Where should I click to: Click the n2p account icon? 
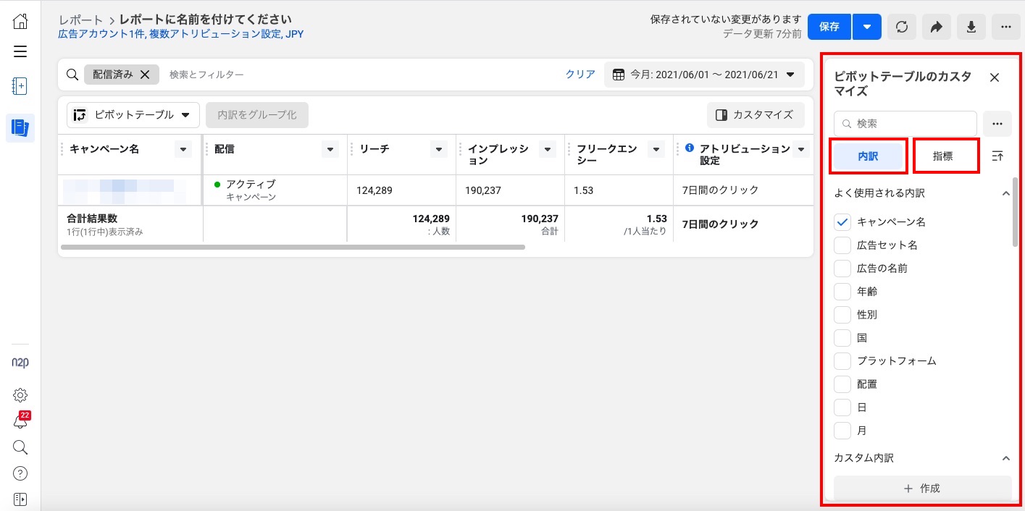point(20,362)
